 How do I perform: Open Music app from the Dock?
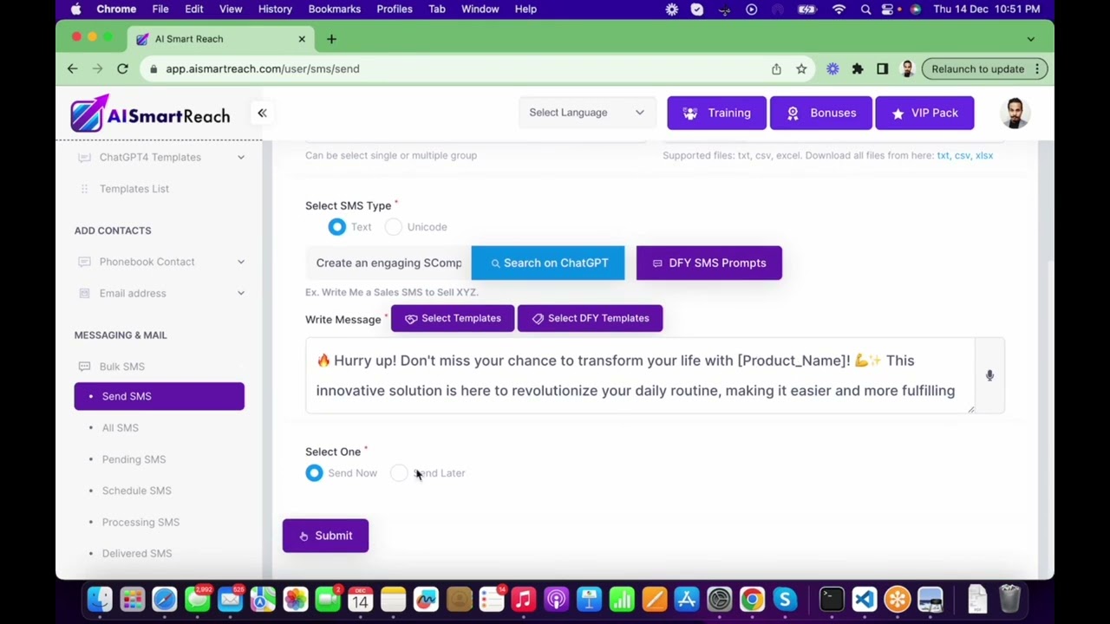point(523,599)
